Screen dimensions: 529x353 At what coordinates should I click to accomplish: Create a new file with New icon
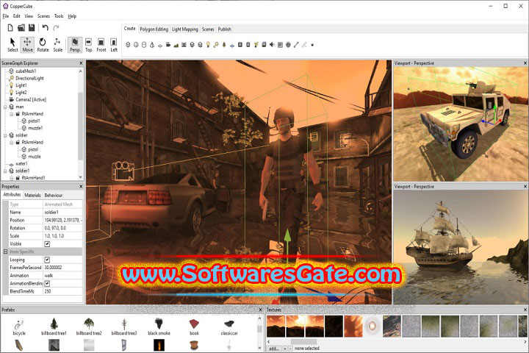[x=10, y=28]
